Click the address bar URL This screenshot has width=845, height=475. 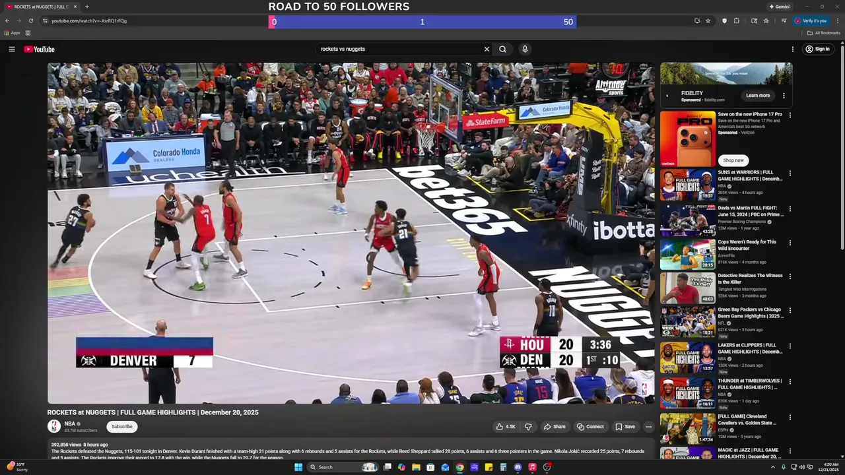click(x=89, y=20)
